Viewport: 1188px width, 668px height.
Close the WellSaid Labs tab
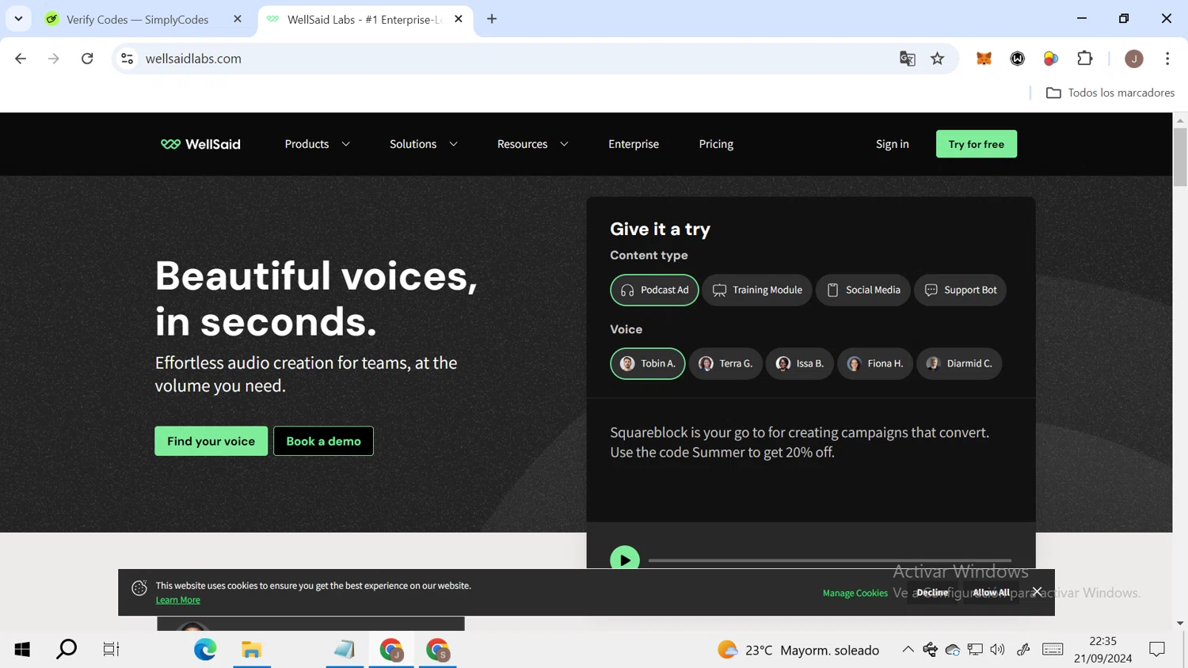pos(459,19)
